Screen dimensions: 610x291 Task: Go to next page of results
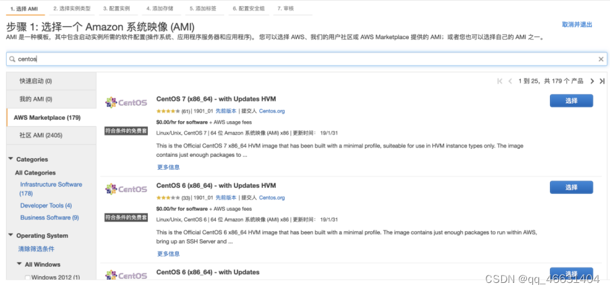[592, 82]
